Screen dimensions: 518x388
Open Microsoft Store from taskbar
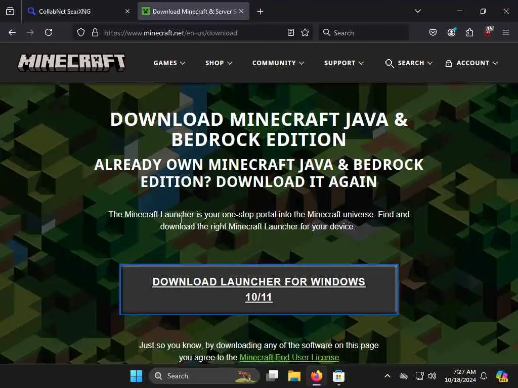tap(338, 376)
